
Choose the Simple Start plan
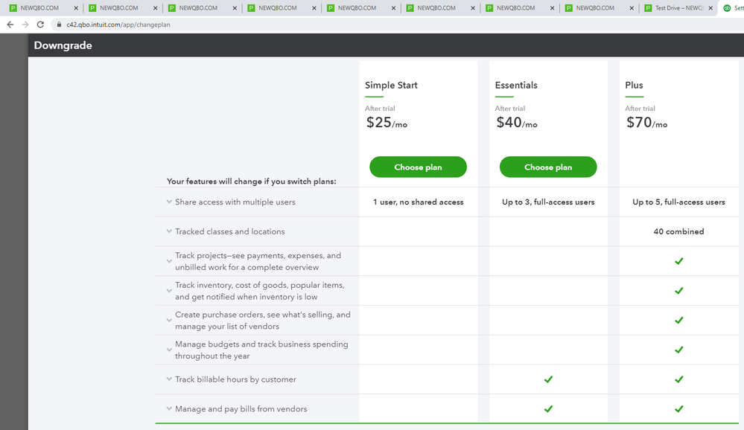(418, 167)
